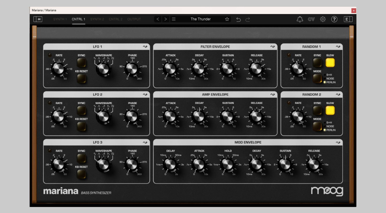Open the notifications bell icon
386x213 pixels.
pyautogui.click(x=300, y=19)
